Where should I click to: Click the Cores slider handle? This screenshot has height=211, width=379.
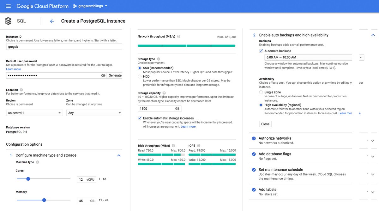[x=28, y=179]
